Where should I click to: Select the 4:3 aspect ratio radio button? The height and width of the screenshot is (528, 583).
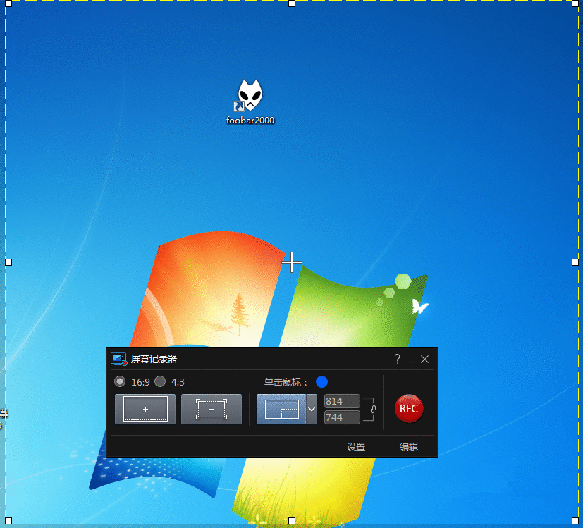[x=160, y=382]
